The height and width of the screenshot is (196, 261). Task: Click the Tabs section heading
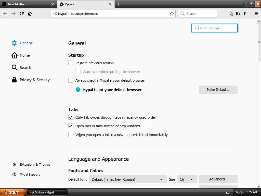point(73,109)
